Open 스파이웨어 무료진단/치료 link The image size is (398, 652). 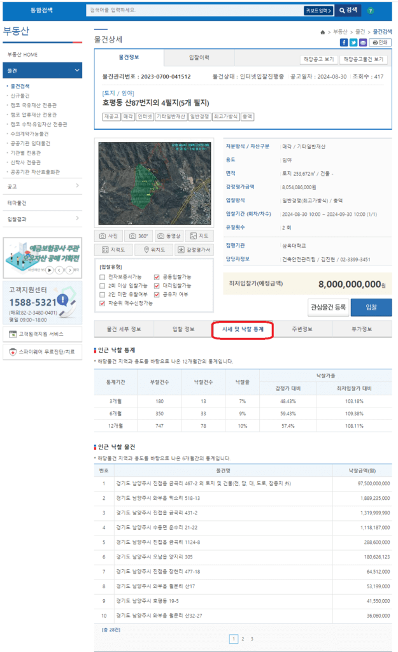pyautogui.click(x=42, y=351)
